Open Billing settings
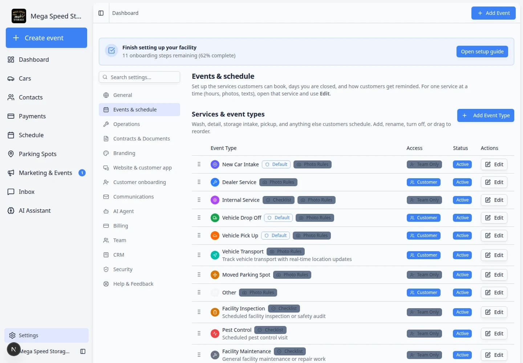Image resolution: width=523 pixels, height=363 pixels. [139, 226]
